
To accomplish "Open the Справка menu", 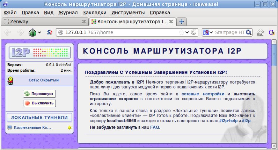I will point(160,13).
